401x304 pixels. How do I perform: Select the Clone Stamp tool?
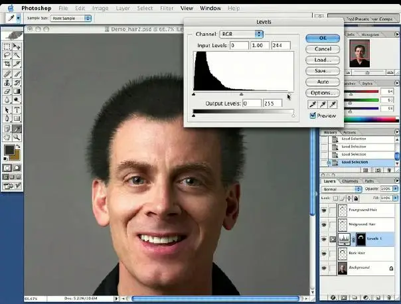pos(7,84)
